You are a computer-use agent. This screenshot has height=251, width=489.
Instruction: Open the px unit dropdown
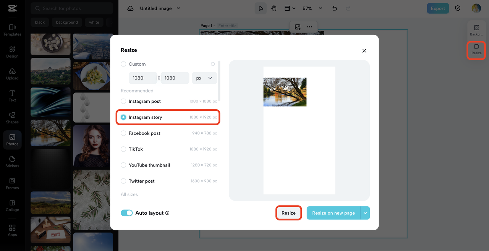click(204, 78)
